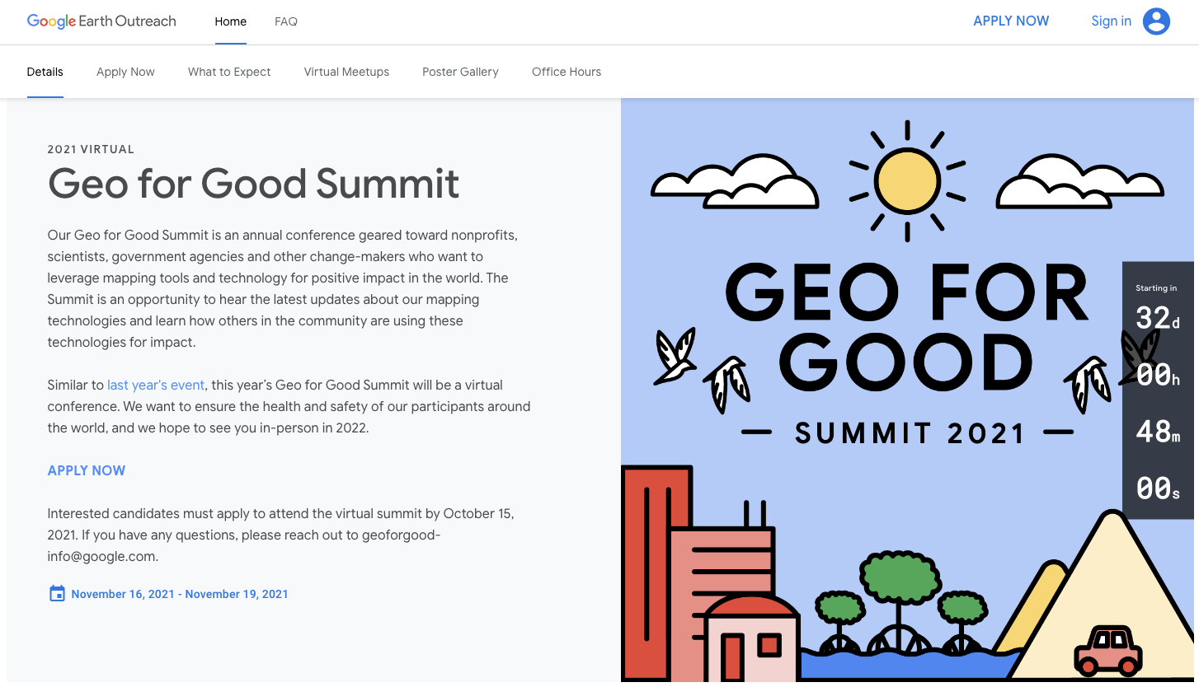Select the Details tab
The image size is (1199, 687).
[45, 72]
